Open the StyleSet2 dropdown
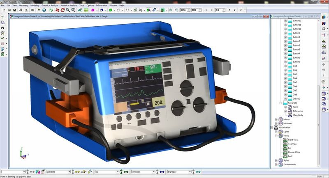Image resolution: width=329 pixels, height=178 pixels. [153, 172]
